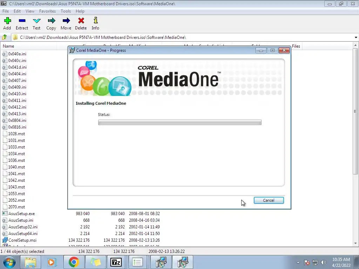Screen dimensions: 359x269
Task: Click the Files column header
Action: pos(296,46)
